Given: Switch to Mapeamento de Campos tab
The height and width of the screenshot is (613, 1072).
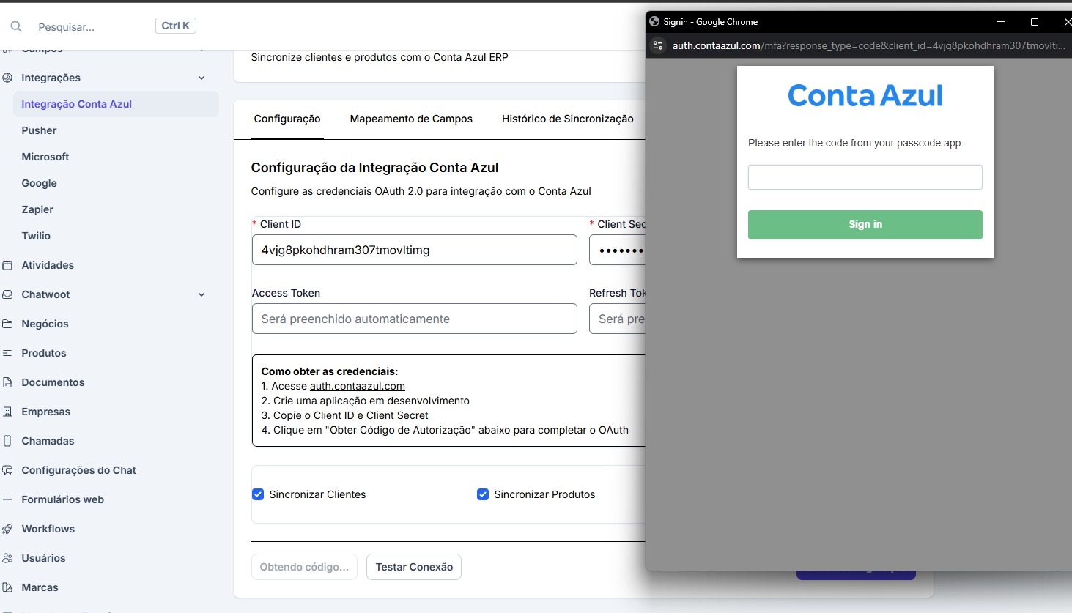Looking at the screenshot, I should pyautogui.click(x=411, y=119).
